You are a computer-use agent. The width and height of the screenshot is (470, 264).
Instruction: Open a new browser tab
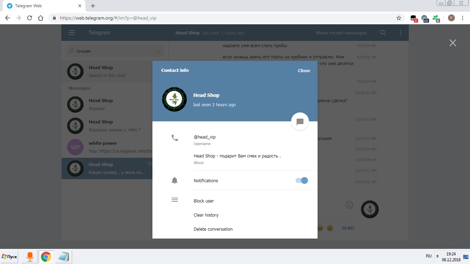click(x=93, y=6)
